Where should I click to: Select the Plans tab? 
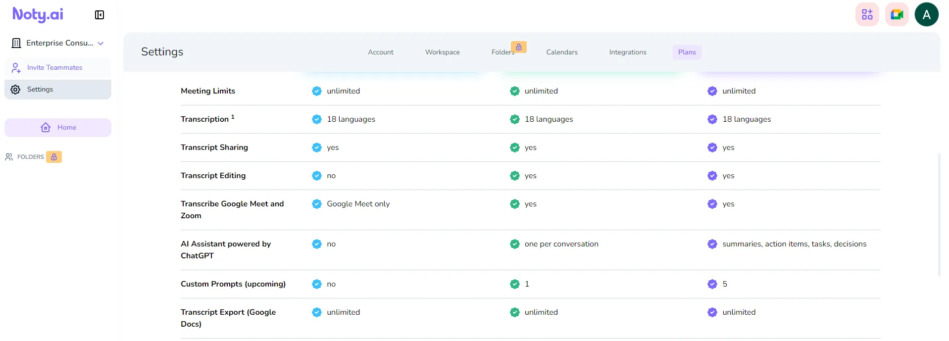[x=687, y=52]
